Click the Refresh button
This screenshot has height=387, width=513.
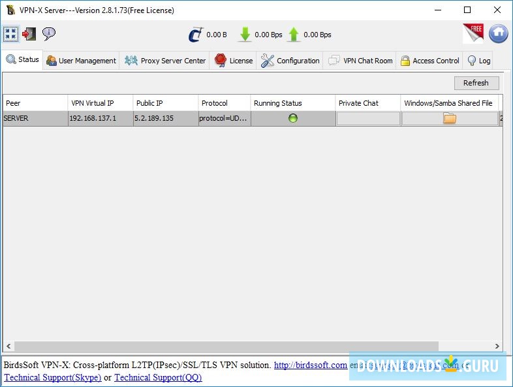476,83
